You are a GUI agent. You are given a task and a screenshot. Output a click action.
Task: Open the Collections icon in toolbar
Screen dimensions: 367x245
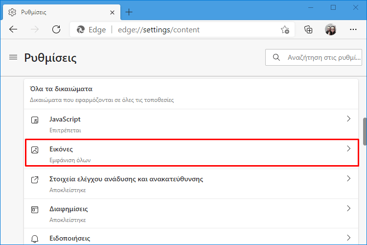308,29
